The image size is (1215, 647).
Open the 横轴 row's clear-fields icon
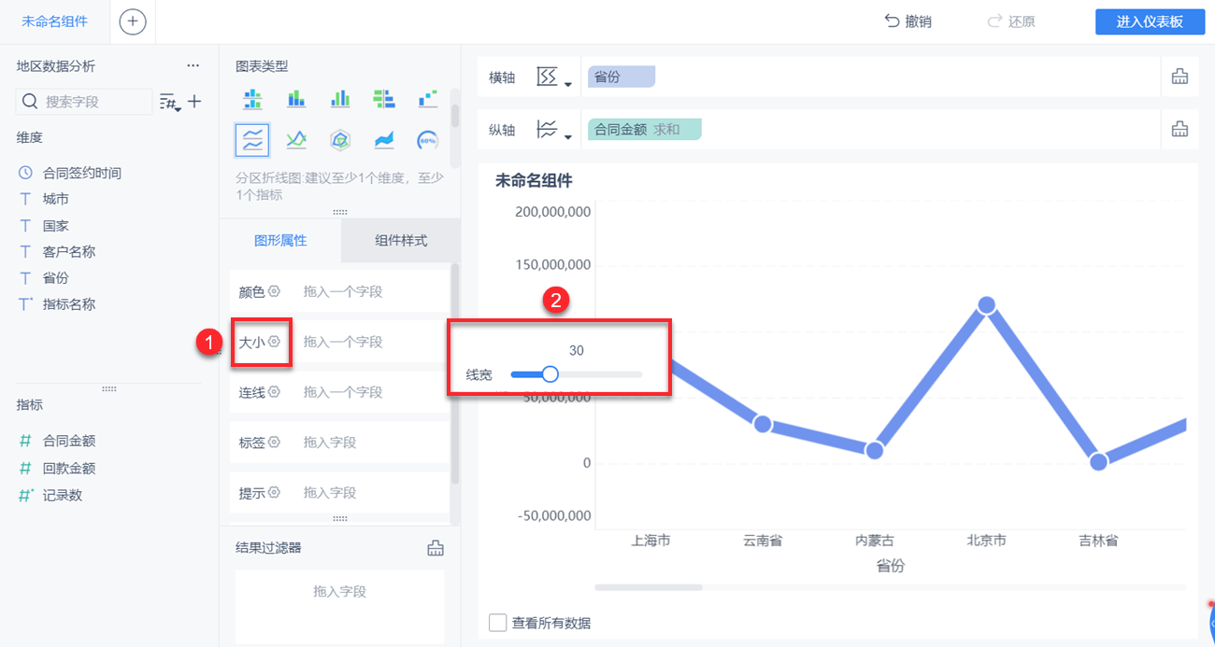coord(1179,77)
